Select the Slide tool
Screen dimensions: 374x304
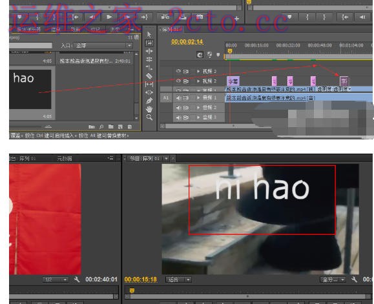pos(149,92)
